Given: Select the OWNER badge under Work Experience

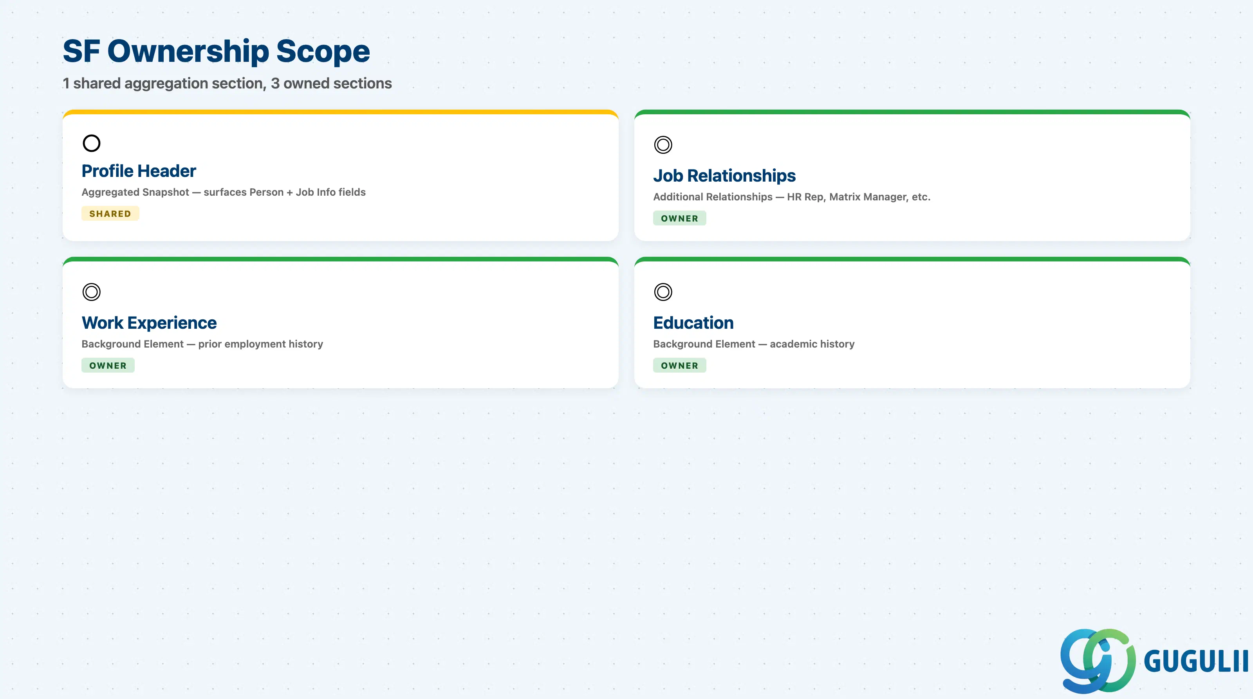Looking at the screenshot, I should pyautogui.click(x=108, y=366).
